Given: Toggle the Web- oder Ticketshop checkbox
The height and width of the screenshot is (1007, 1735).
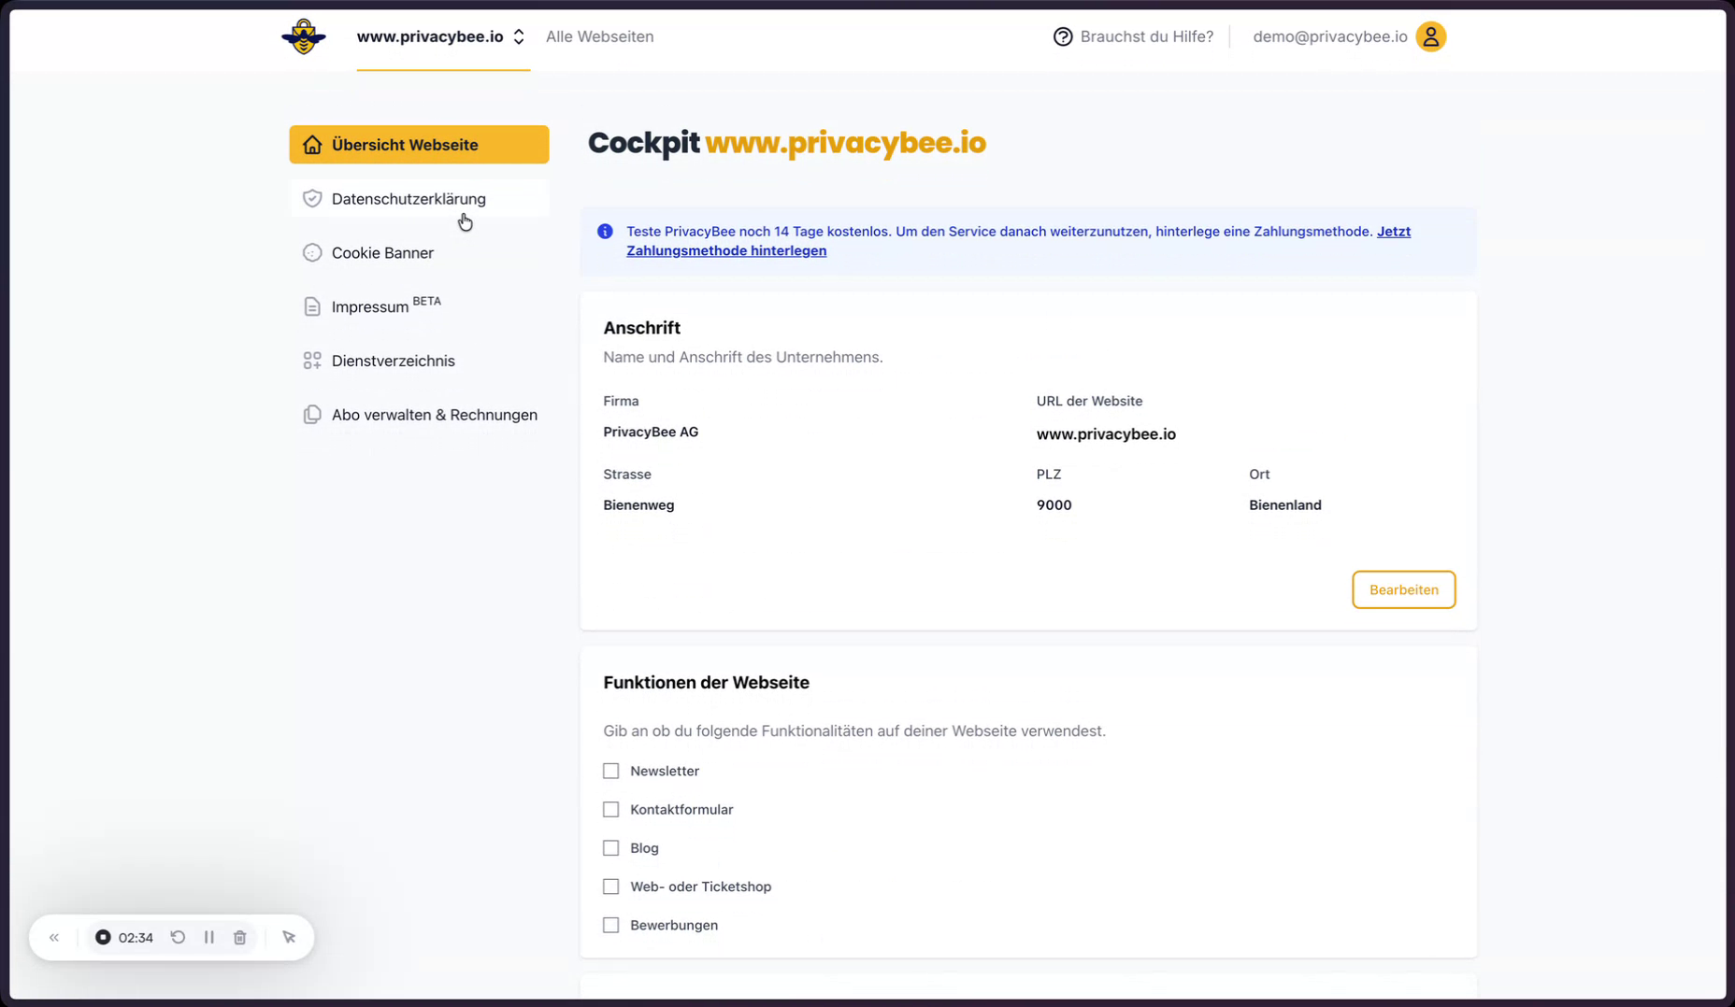Looking at the screenshot, I should point(611,886).
